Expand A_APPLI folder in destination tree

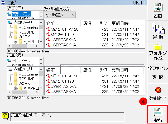(15, 88)
